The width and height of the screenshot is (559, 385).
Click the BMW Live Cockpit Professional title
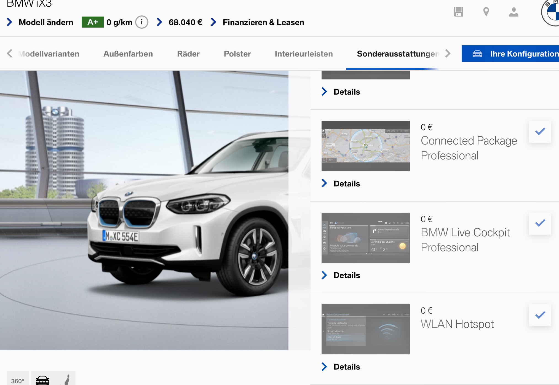(465, 240)
